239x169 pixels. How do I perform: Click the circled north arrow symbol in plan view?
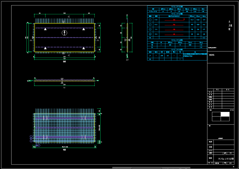pos(65,33)
